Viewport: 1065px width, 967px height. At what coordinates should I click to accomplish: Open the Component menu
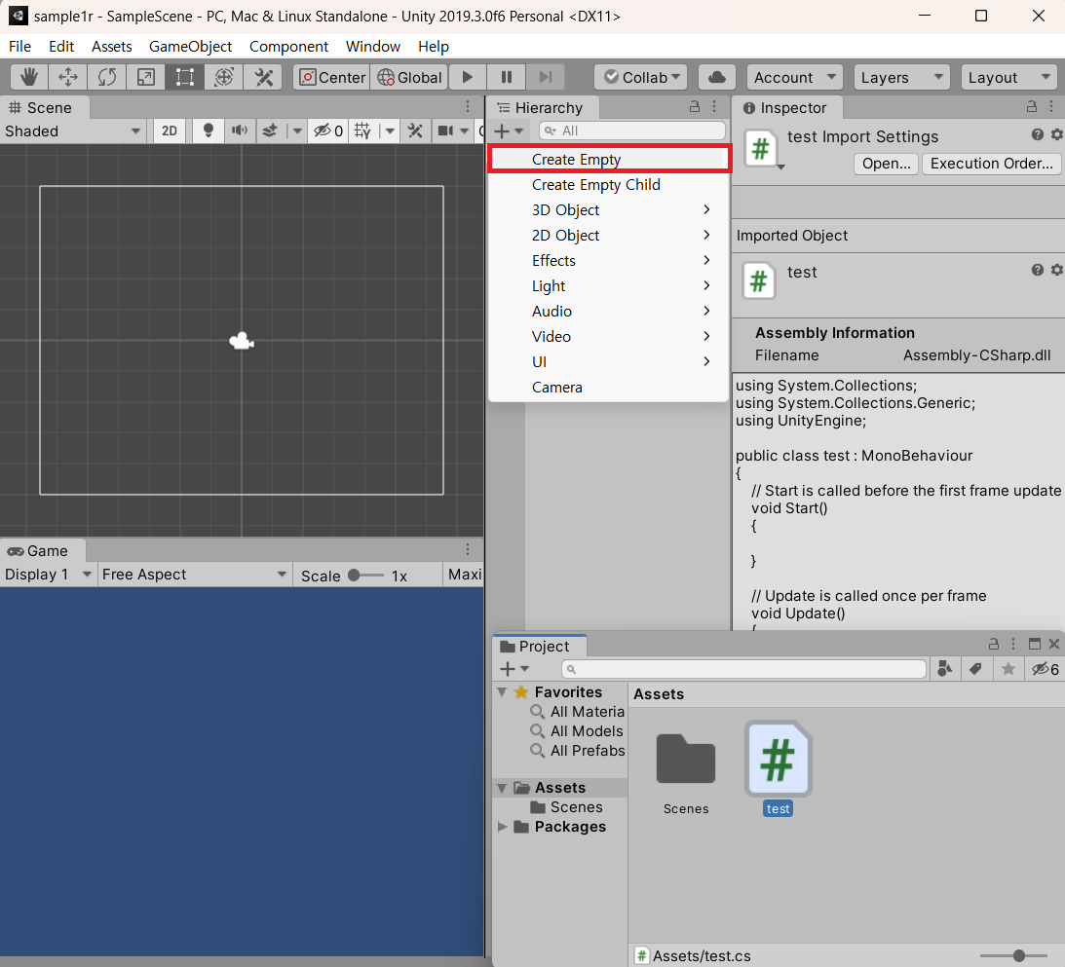(288, 46)
